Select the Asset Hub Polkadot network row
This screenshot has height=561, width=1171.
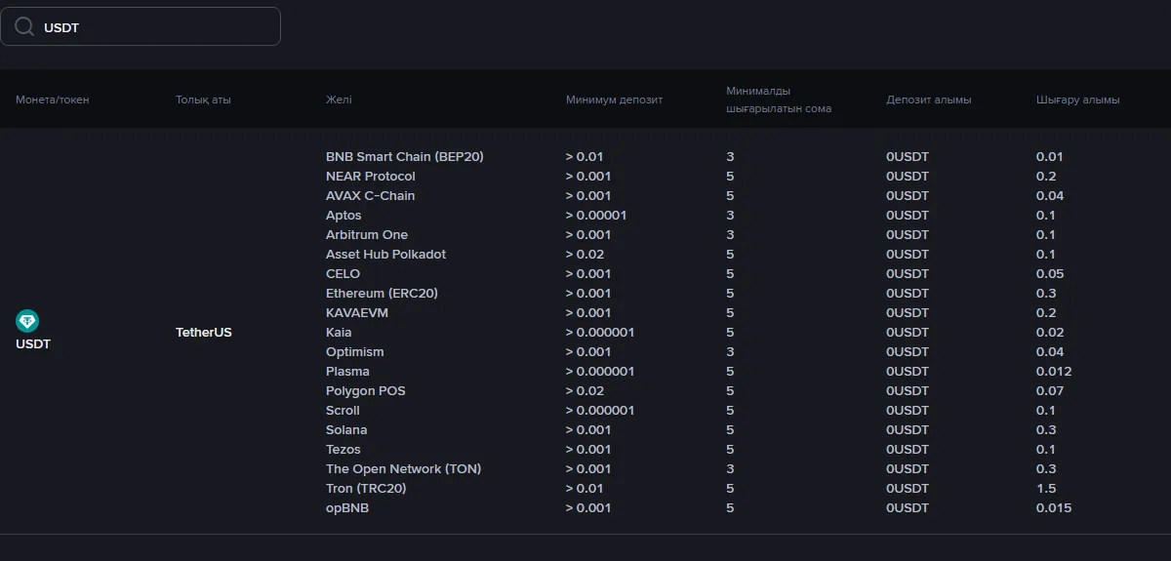385,254
